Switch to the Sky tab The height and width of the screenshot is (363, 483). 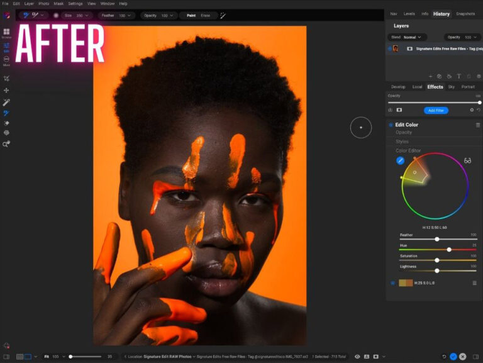point(452,87)
